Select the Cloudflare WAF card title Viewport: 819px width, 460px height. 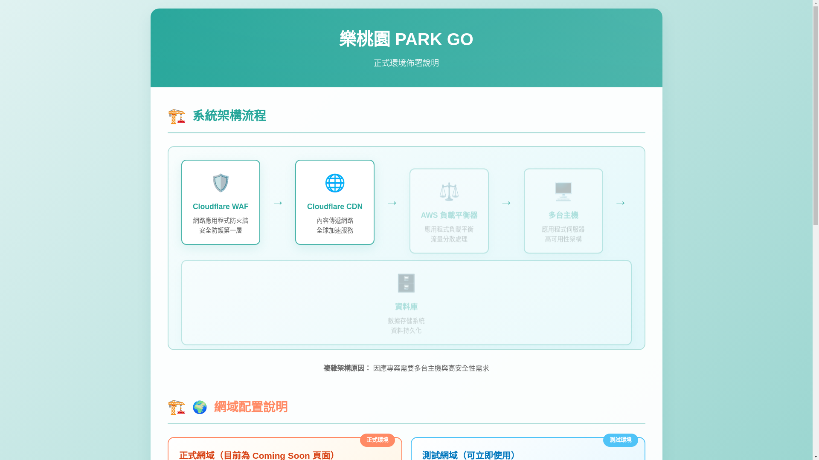pyautogui.click(x=221, y=207)
